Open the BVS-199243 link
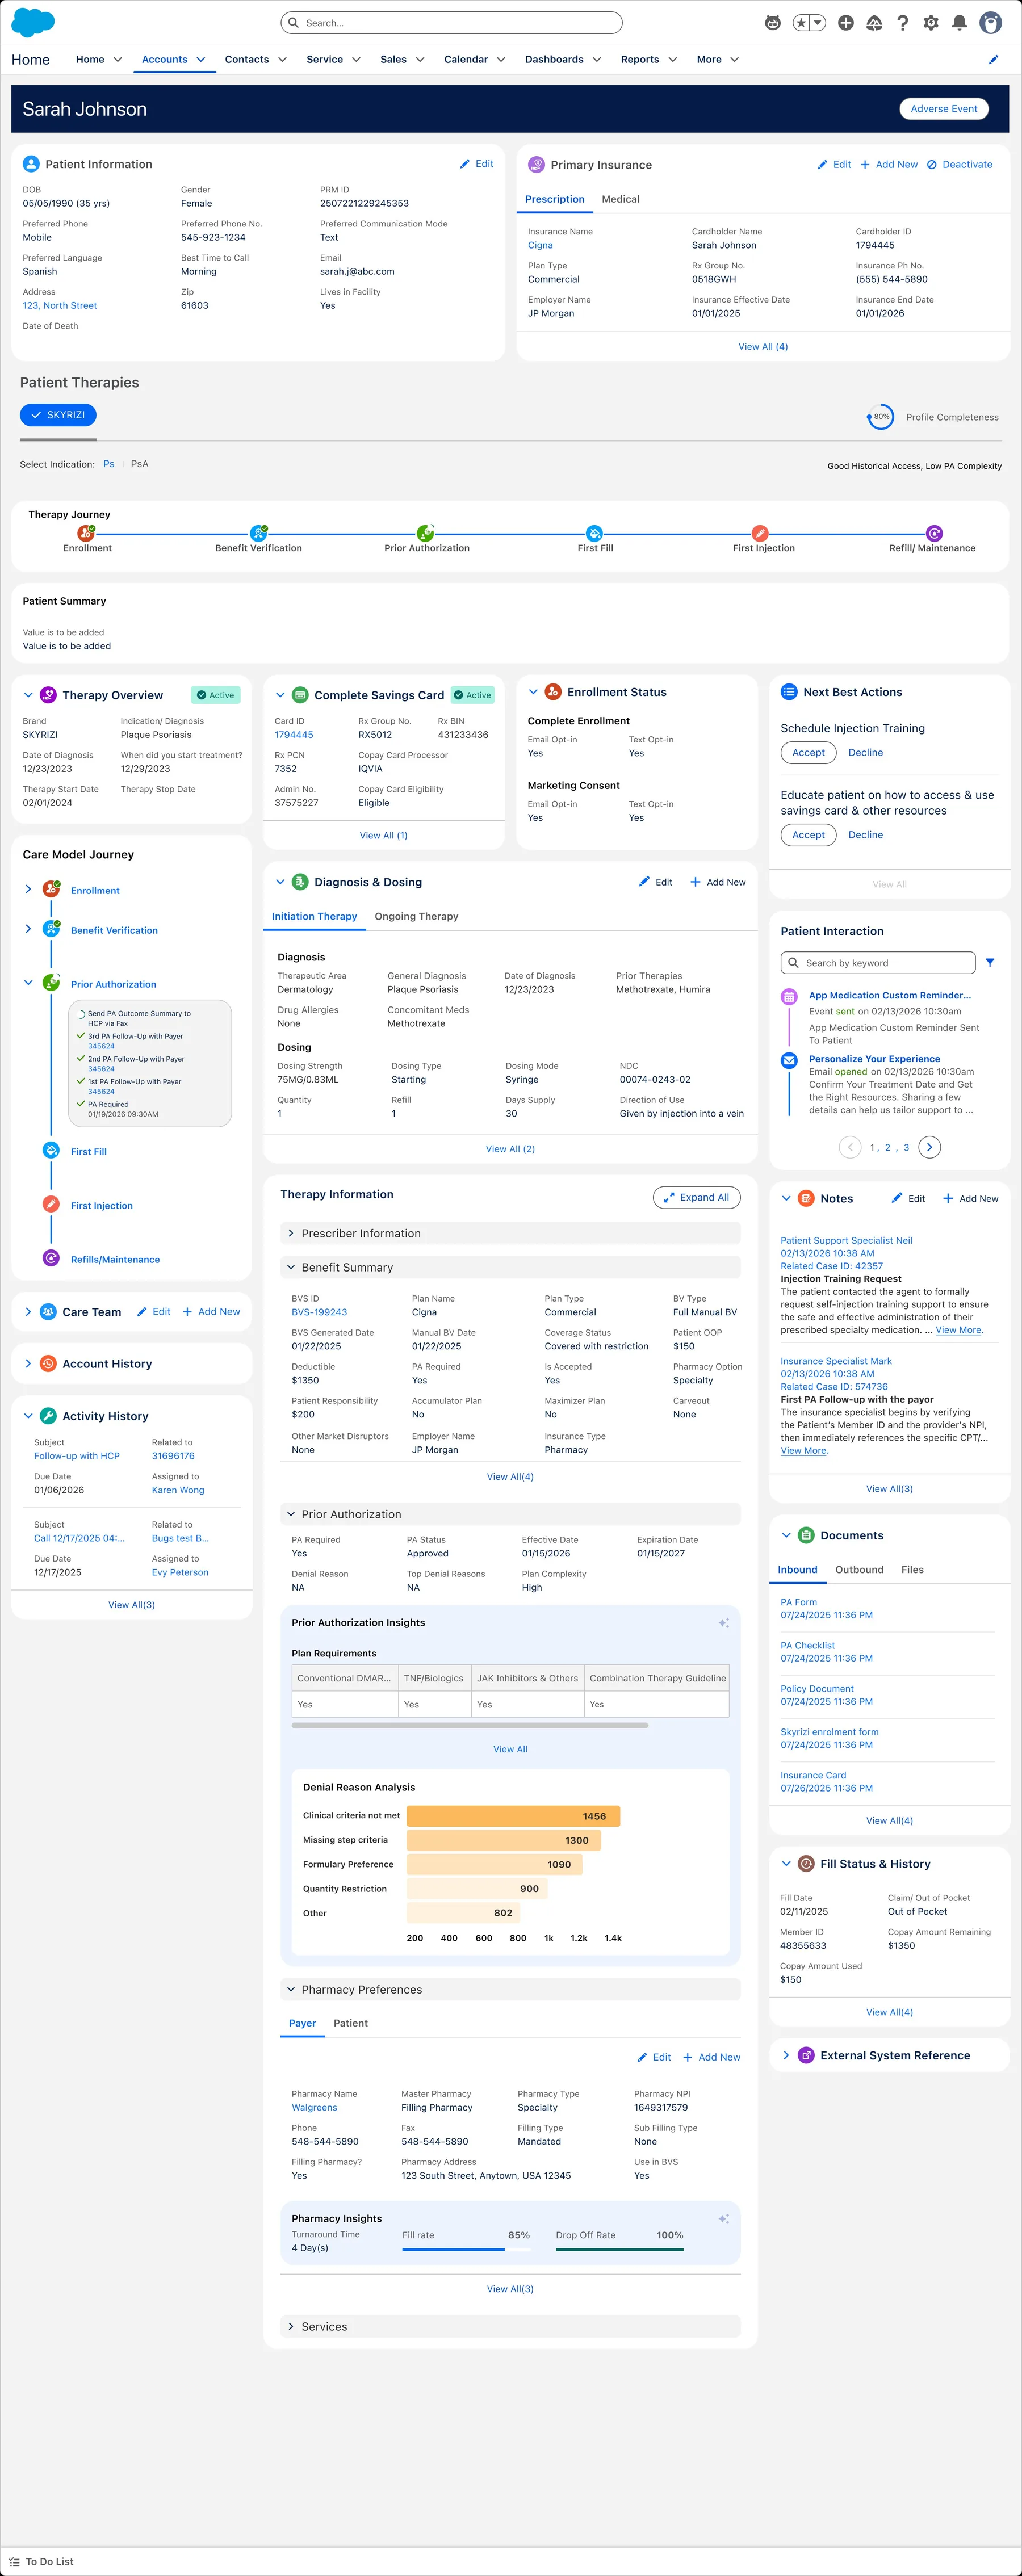 319,1313
